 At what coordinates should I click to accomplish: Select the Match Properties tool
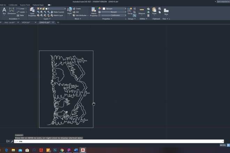(x=94, y=12)
